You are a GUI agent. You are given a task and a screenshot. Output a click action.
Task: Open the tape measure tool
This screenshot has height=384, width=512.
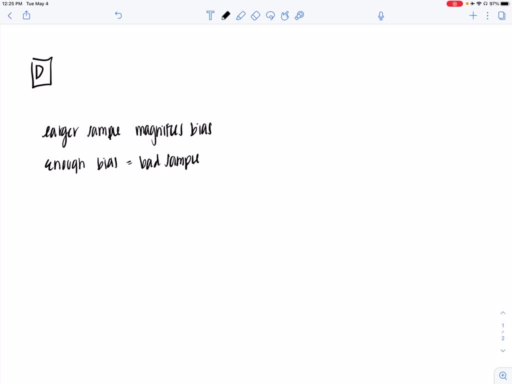(x=299, y=15)
